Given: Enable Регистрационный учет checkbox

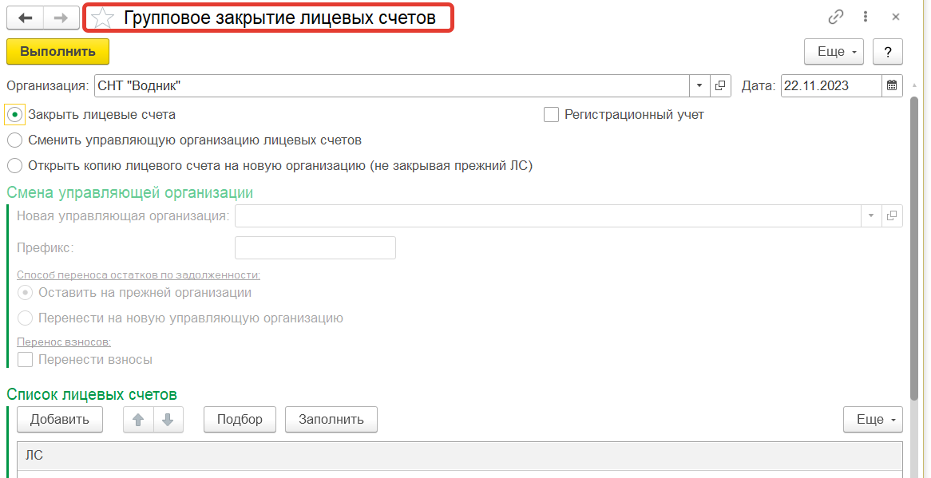Looking at the screenshot, I should [552, 114].
